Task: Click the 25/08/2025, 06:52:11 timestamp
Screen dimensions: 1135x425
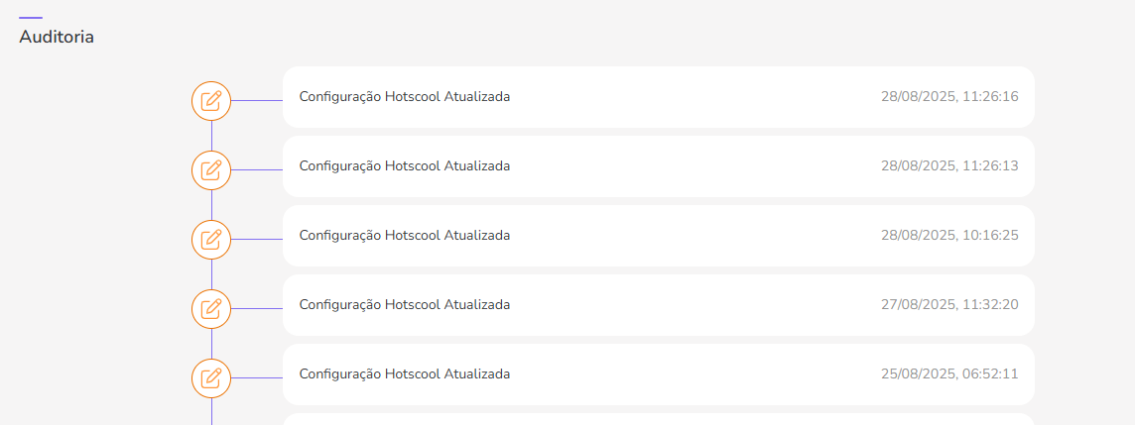Action: 949,374
